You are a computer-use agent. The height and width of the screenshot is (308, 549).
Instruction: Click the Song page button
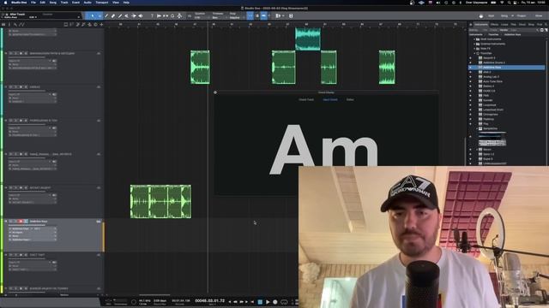coord(504,15)
